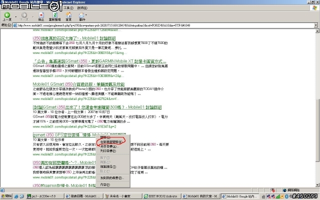Click the green signal bars tray icon
Screen dimensions: 320x200
[278, 196]
